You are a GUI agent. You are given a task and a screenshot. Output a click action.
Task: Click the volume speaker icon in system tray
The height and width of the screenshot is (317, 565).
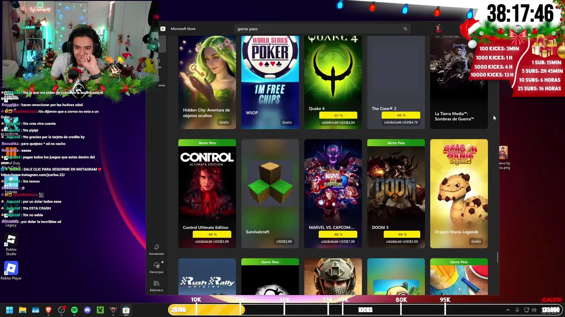point(534,310)
